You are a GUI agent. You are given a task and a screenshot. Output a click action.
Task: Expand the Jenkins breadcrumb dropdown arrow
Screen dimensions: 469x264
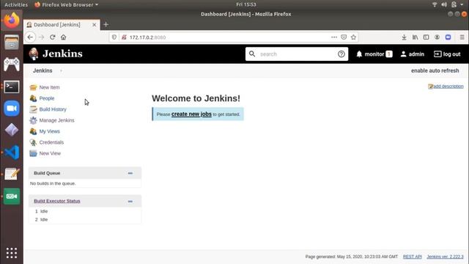[61, 70]
